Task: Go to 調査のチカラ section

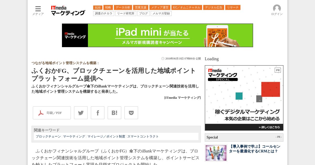Action: 104,13
